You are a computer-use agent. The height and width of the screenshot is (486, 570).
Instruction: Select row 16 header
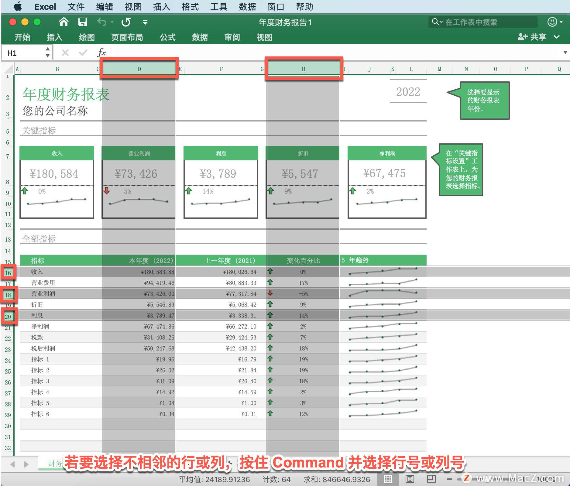click(x=8, y=273)
